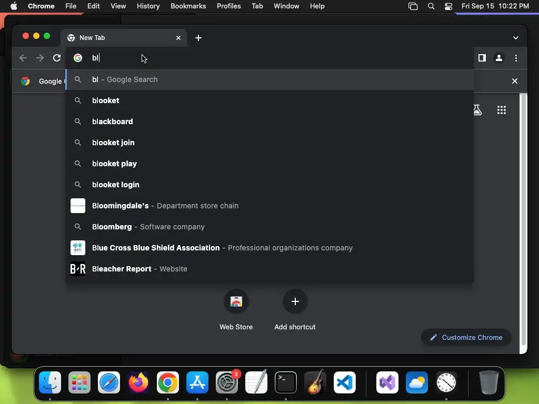The width and height of the screenshot is (539, 404).
Task: Click the Bleacher Report B/R logo
Action: coord(78,269)
